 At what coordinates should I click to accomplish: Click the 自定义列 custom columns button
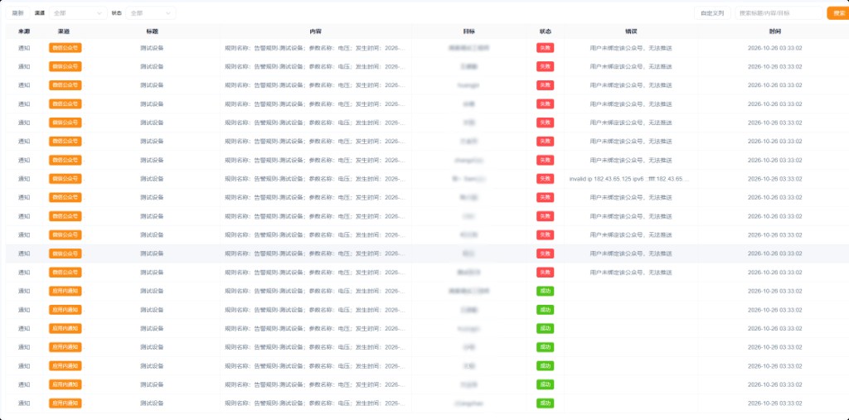712,13
